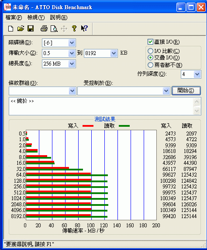Maximize the ATTO Disk Benchmark window
This screenshot has width=207, height=250.
[x=191, y=7]
